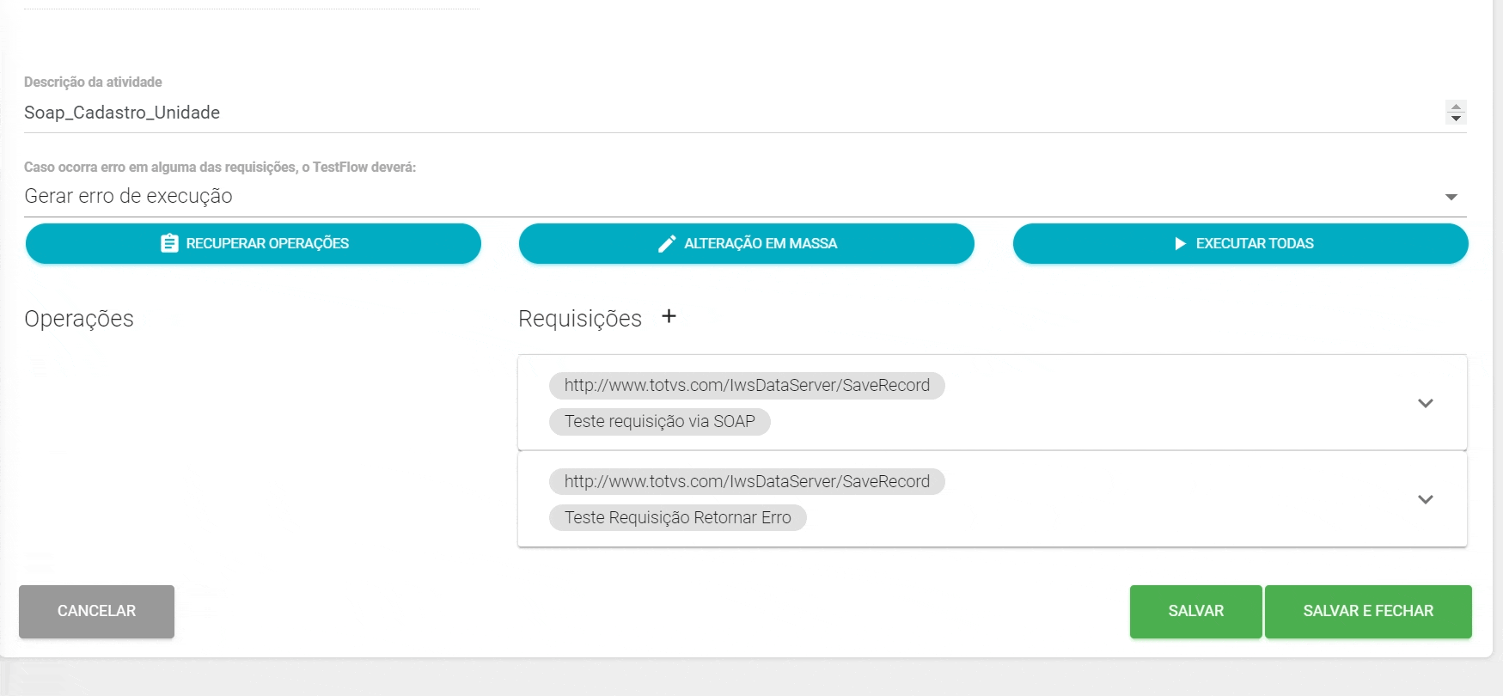Expand the Teste requisição via SOAP request

coord(1426,403)
